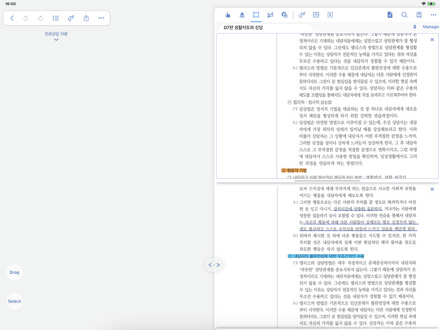The height and width of the screenshot is (330, 440).
Task: Redo the last undone action
Action: 41,18
